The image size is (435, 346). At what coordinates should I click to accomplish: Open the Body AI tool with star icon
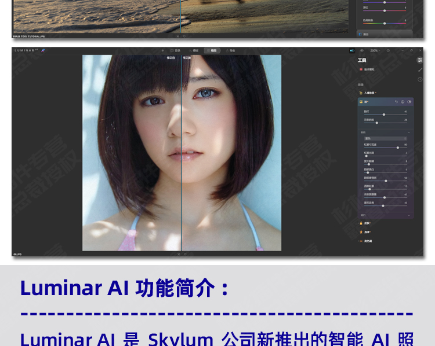click(361, 232)
